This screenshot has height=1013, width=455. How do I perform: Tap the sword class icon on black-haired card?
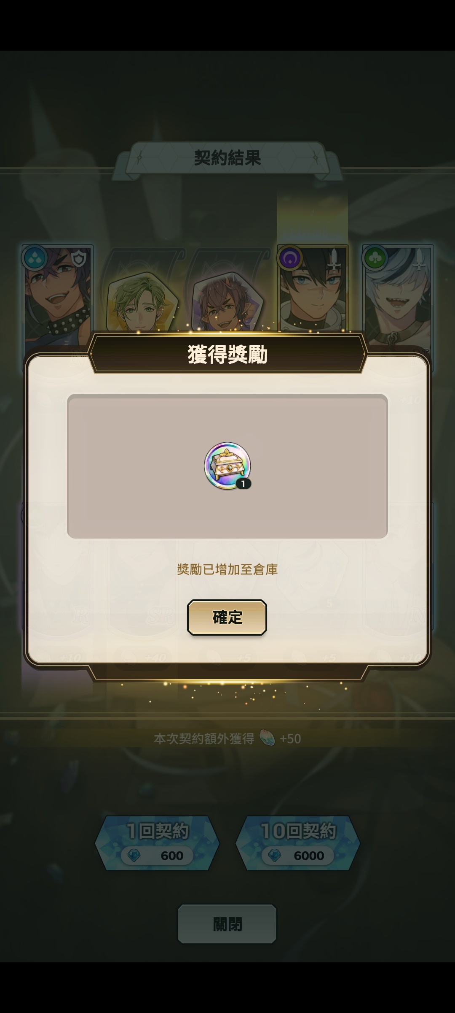(x=334, y=259)
